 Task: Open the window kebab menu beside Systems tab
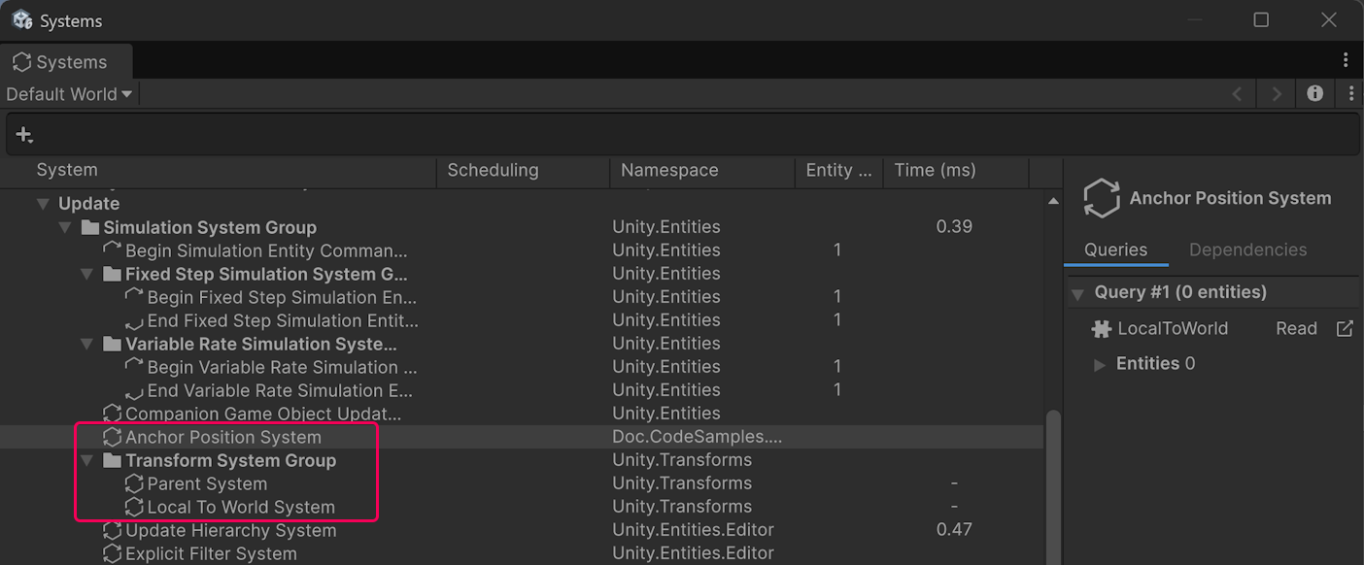[x=1346, y=60]
